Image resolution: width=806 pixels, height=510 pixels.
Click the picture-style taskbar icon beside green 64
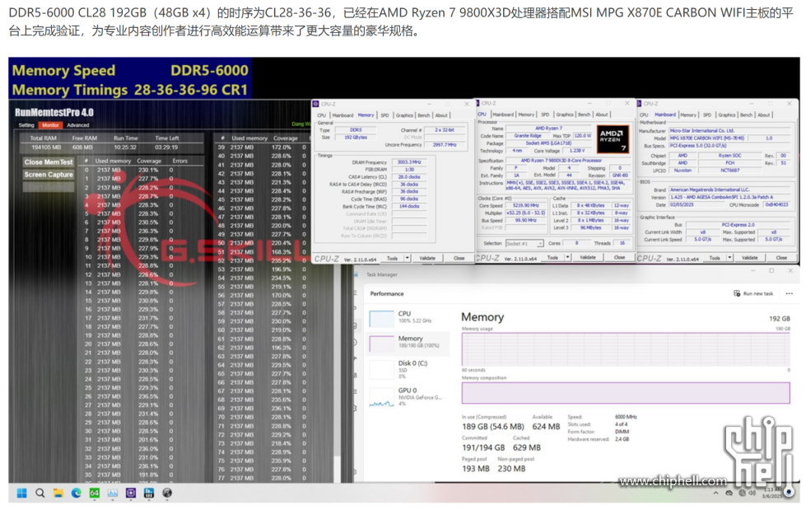[x=113, y=493]
